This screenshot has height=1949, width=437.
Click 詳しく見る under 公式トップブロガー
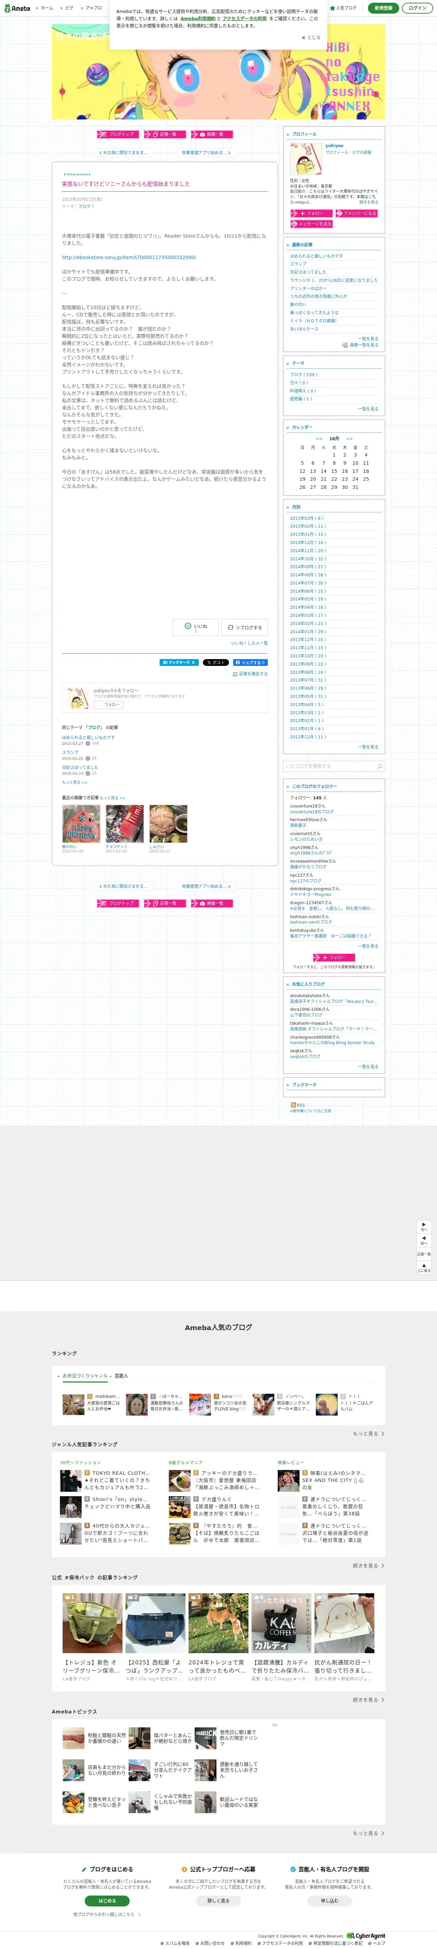pos(218,1901)
